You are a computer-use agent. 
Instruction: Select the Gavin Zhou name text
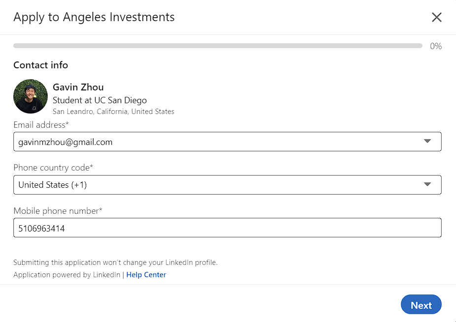78,88
